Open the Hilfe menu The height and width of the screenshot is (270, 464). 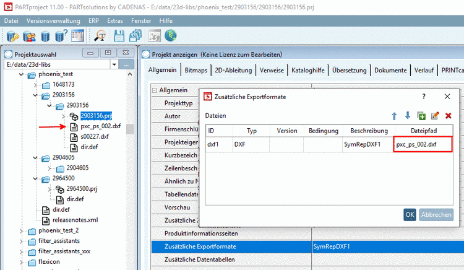(x=166, y=20)
